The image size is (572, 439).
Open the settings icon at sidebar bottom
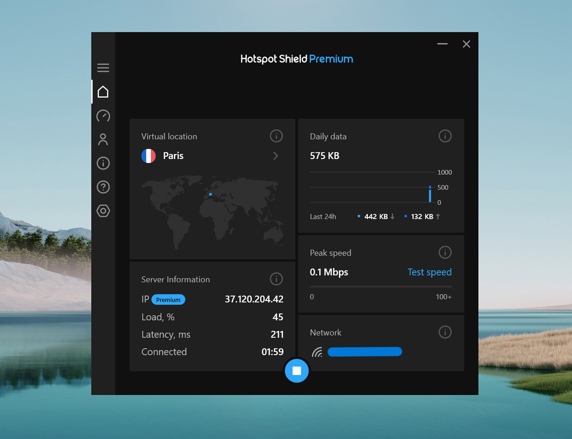103,210
